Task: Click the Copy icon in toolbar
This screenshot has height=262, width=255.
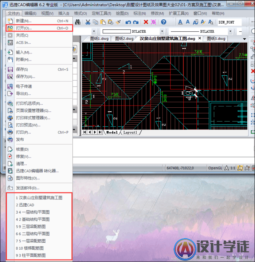Action: point(95,22)
